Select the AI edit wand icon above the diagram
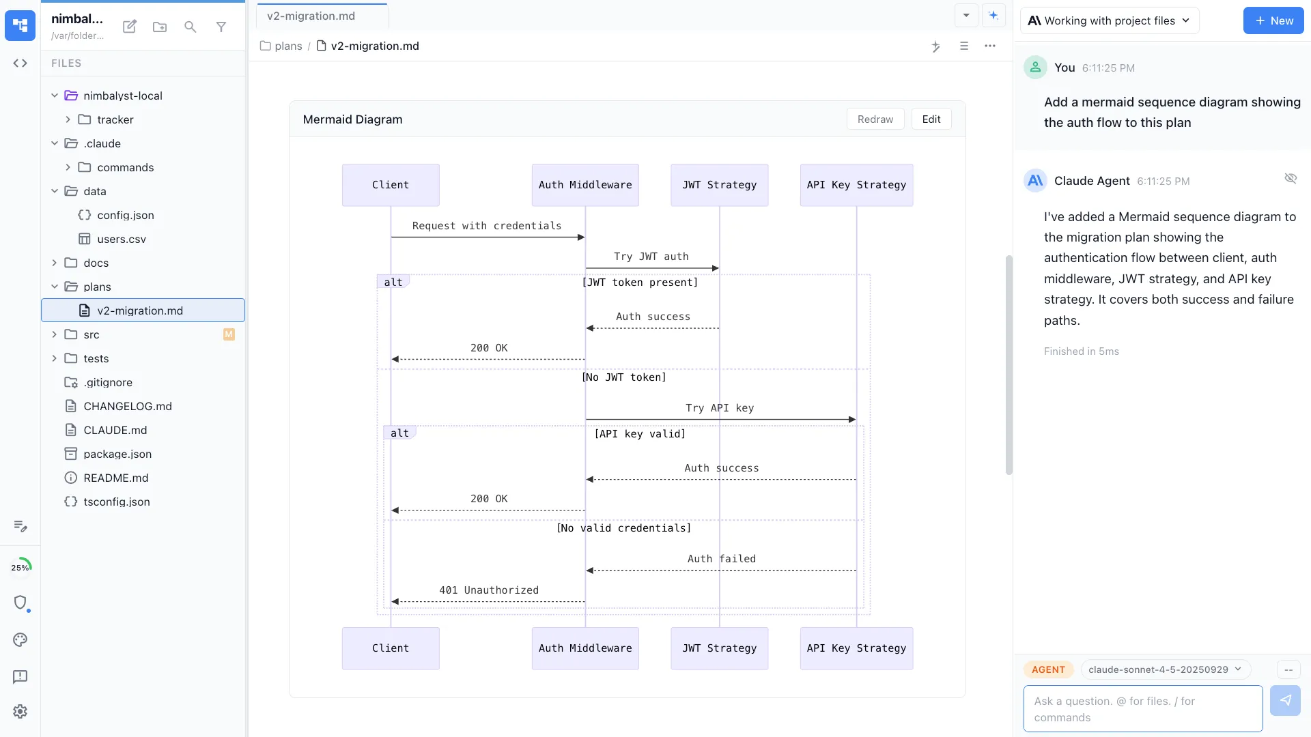The image size is (1311, 737). (x=936, y=46)
